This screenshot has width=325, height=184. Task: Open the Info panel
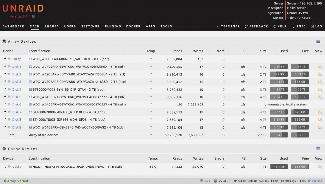[x=299, y=26]
